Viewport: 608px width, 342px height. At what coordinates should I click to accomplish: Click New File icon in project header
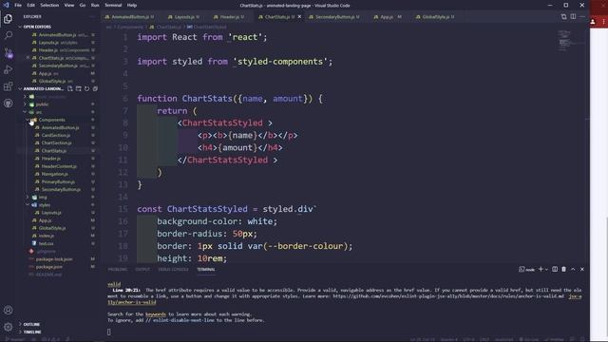(x=70, y=88)
